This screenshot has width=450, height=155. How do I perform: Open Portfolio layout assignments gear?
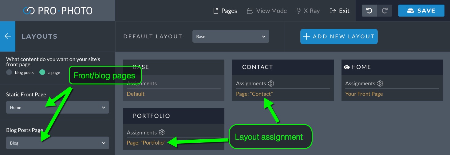[162, 133]
